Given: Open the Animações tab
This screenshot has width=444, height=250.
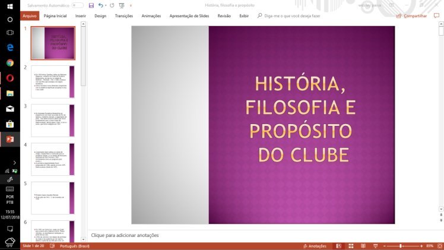Looking at the screenshot, I should [x=151, y=16].
